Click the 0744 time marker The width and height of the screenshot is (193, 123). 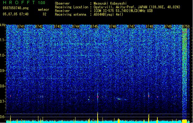point(76,26)
